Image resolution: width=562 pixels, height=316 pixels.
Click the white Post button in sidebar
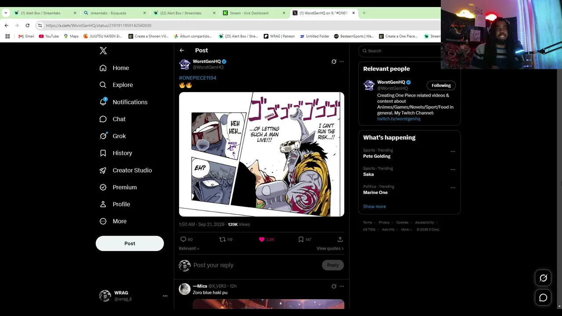[x=130, y=244]
